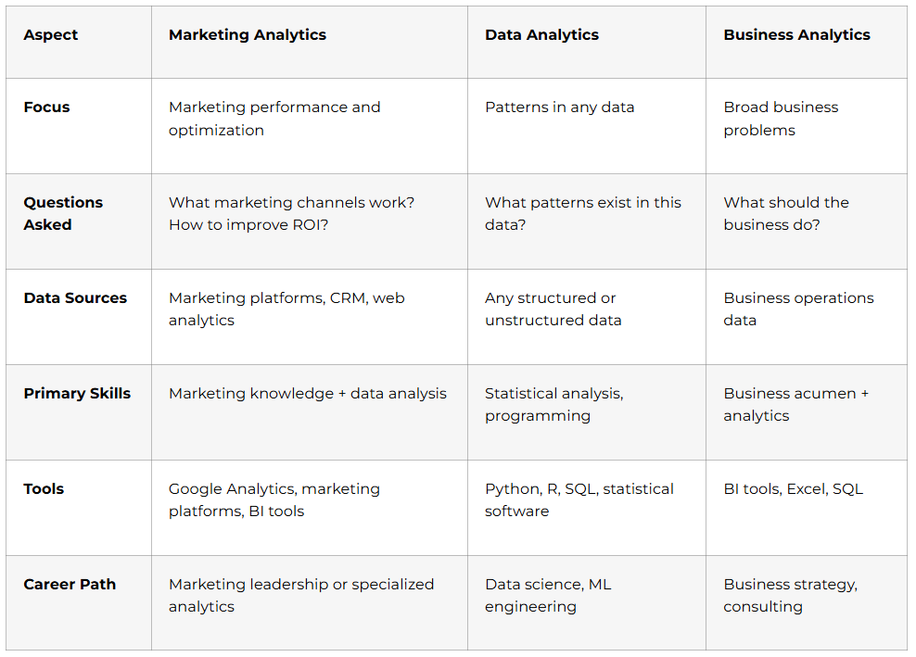Screen dimensions: 916x657
Task: Click 'Python, R, SQL, statistical software' cell
Action: (x=579, y=500)
